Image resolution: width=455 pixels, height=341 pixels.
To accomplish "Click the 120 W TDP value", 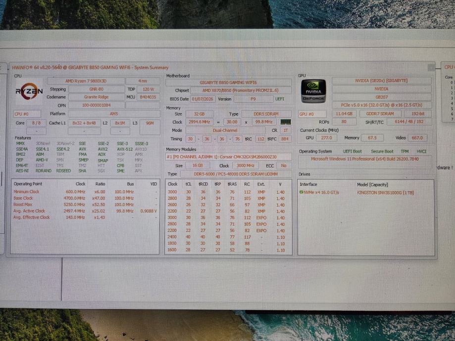I will (x=148, y=89).
